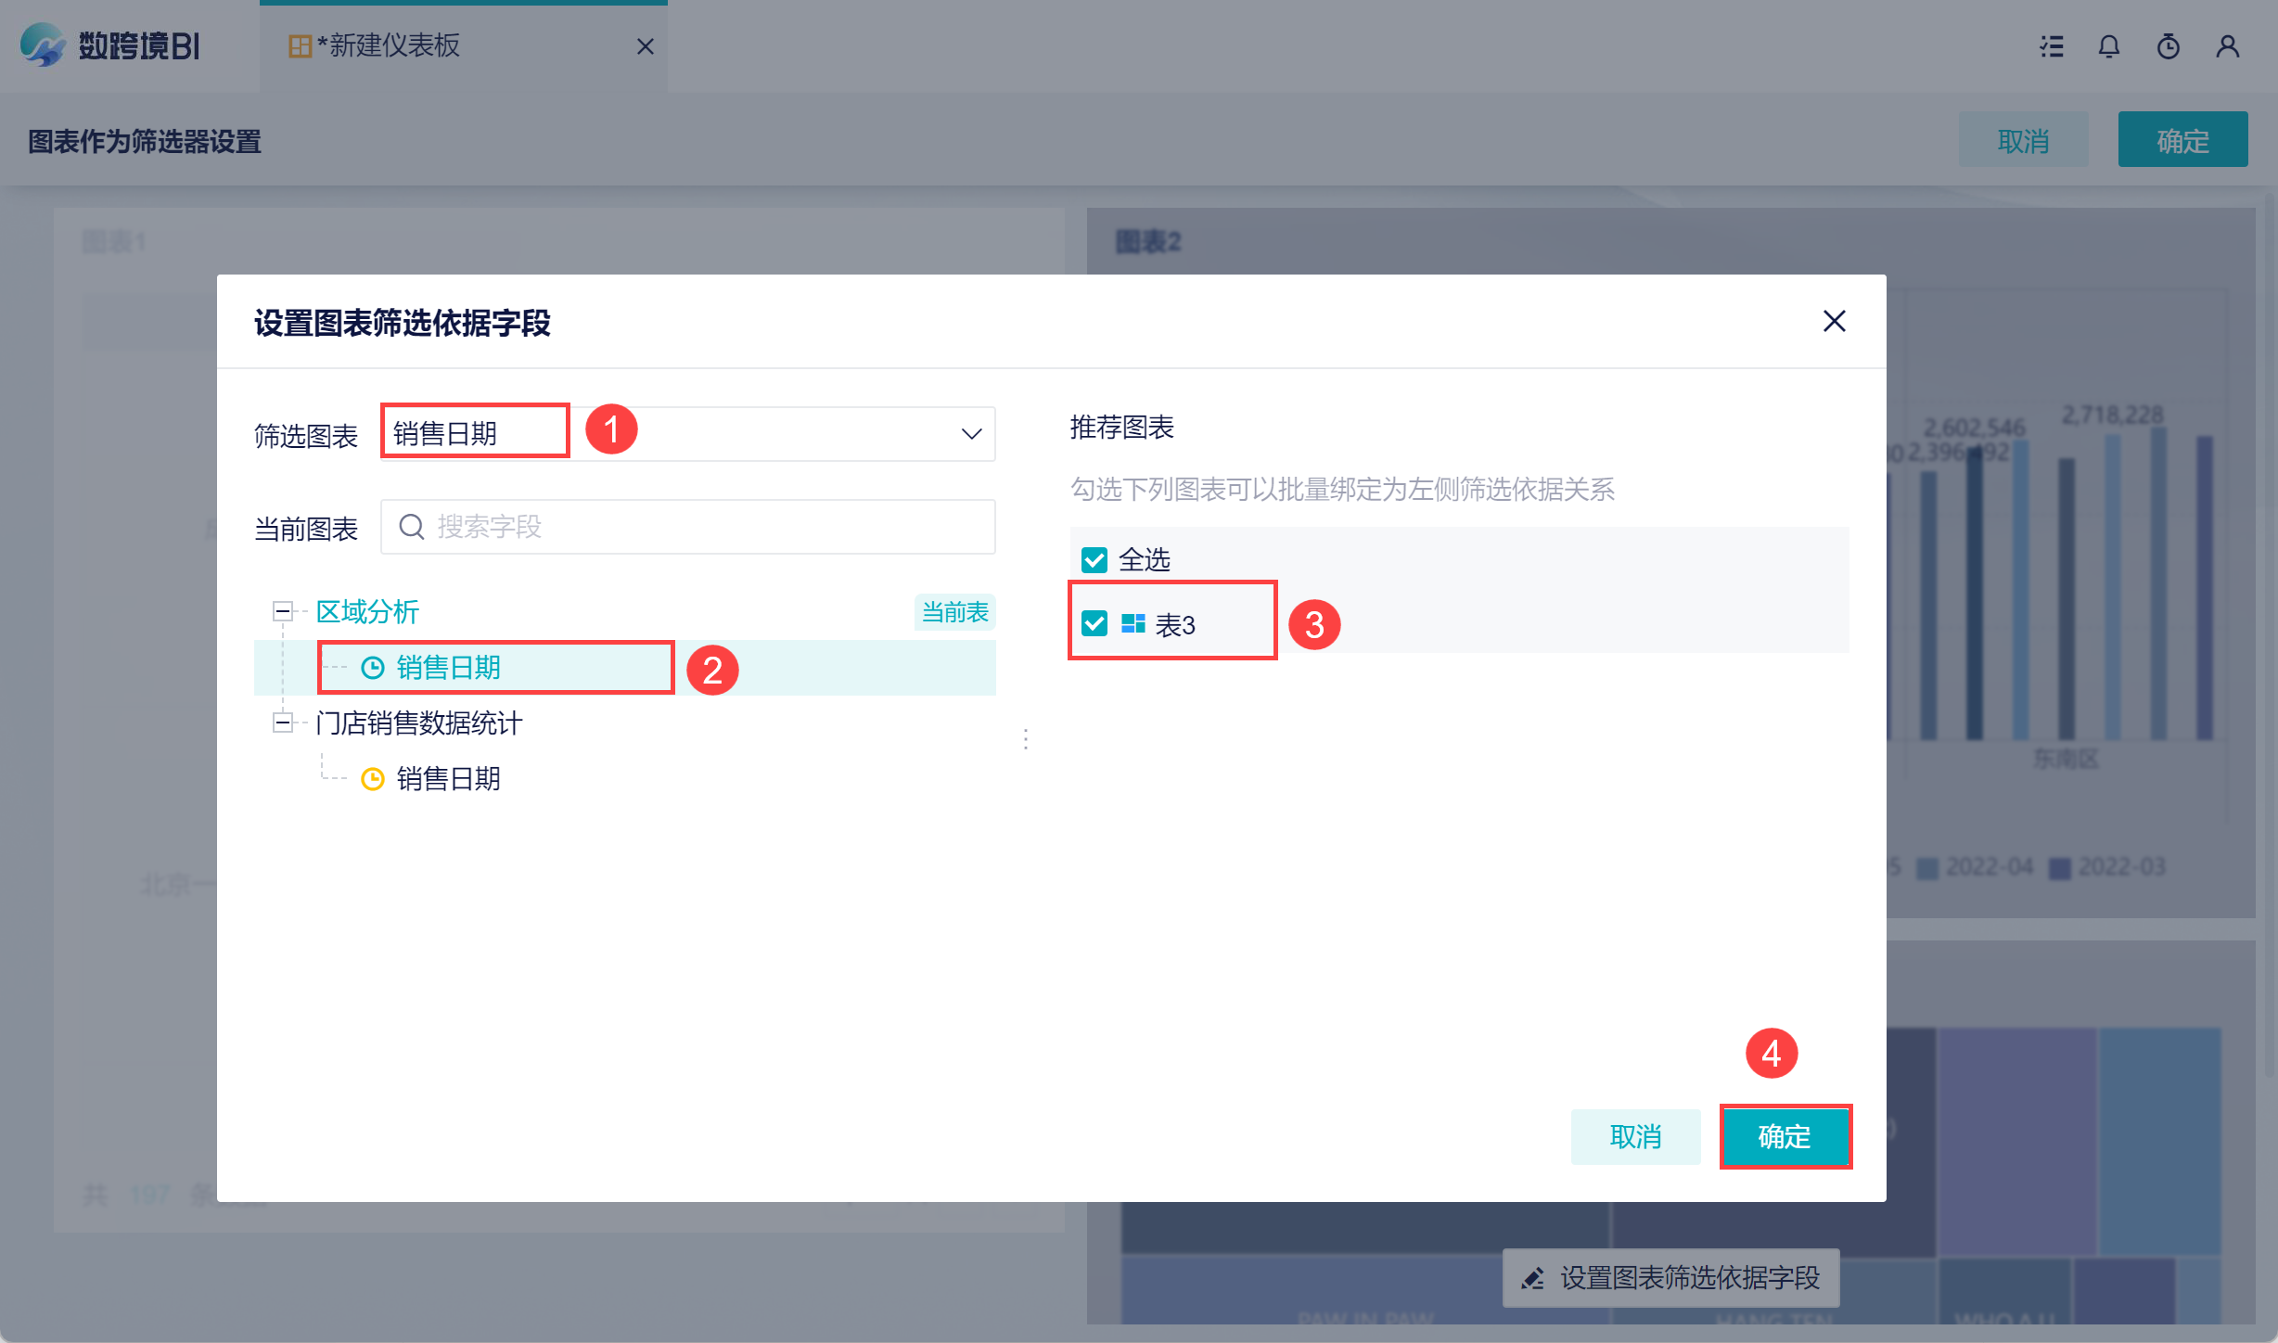
Task: Collapse the 区域分析 tree node
Action: coord(282,611)
